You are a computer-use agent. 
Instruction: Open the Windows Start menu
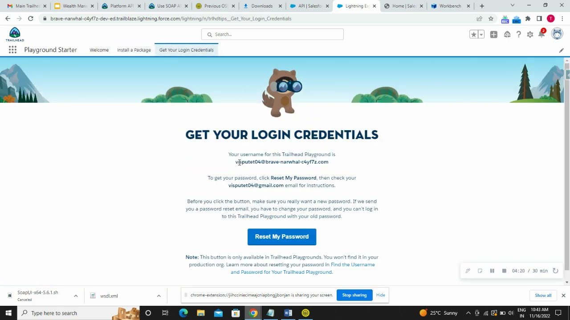8,313
